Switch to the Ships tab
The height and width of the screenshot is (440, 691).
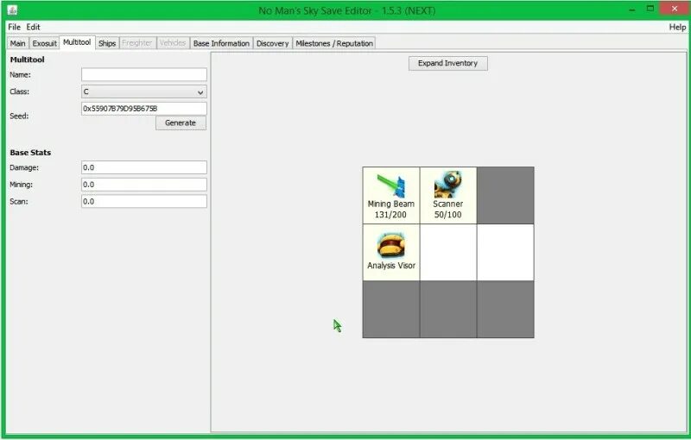click(107, 43)
